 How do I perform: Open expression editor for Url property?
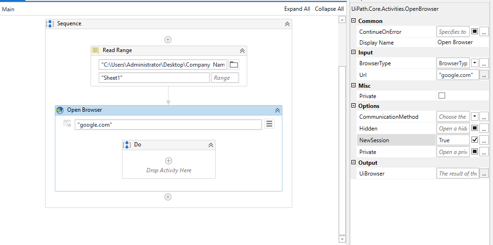point(484,75)
